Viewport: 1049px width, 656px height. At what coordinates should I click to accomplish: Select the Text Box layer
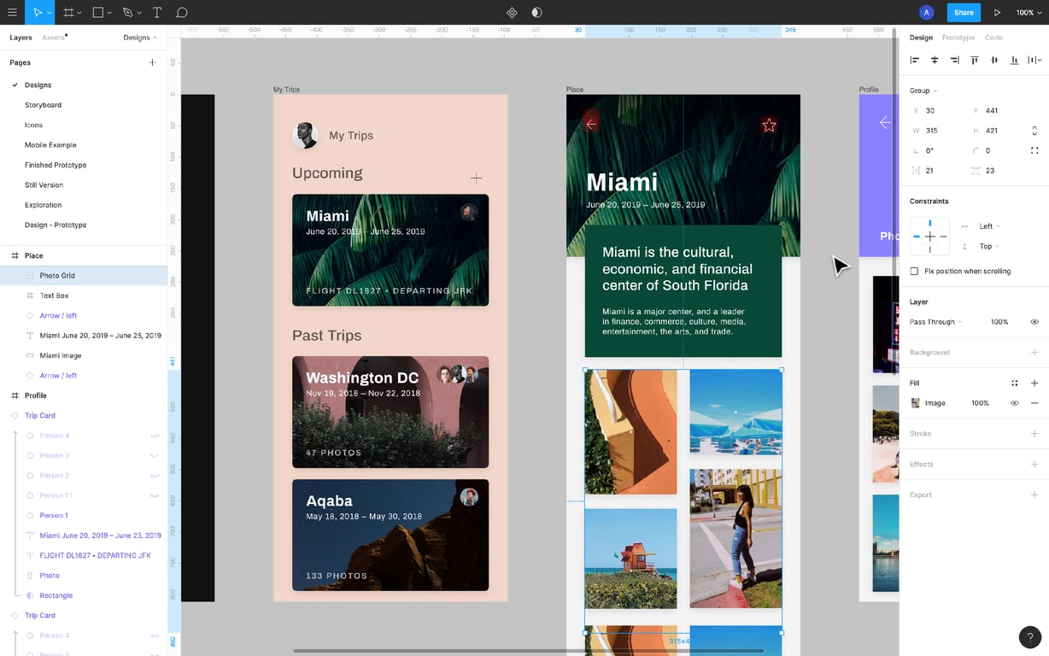tap(54, 296)
